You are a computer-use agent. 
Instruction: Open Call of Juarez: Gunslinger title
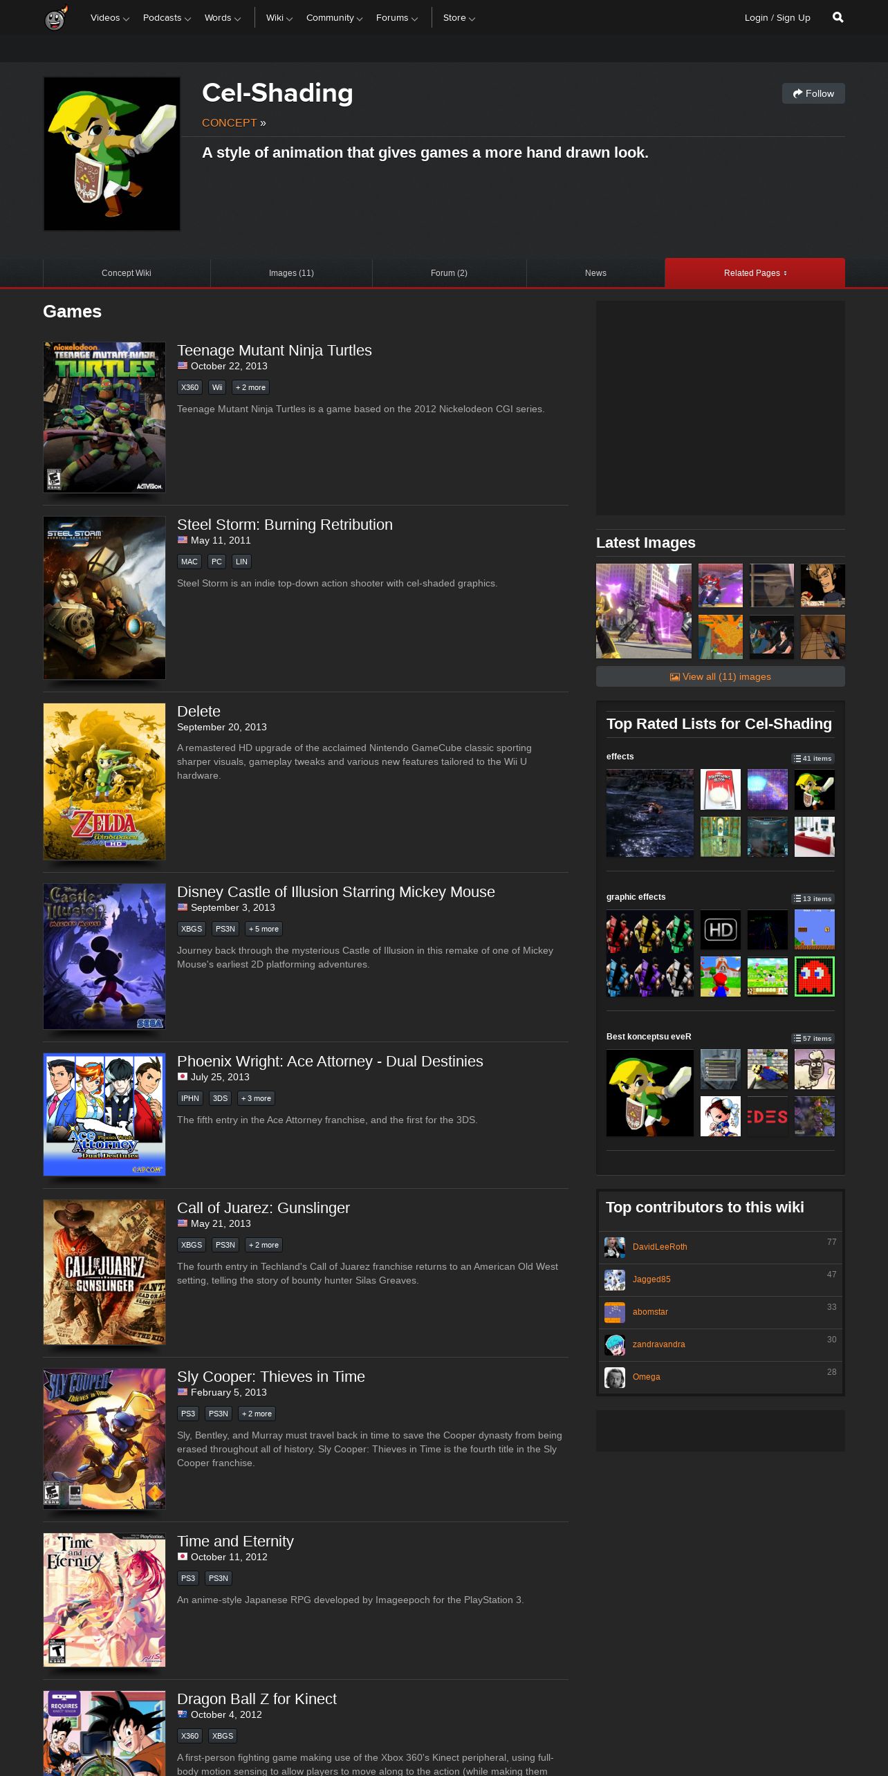click(x=263, y=1208)
